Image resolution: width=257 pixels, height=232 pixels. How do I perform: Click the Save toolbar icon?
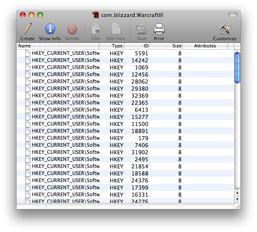(141, 29)
